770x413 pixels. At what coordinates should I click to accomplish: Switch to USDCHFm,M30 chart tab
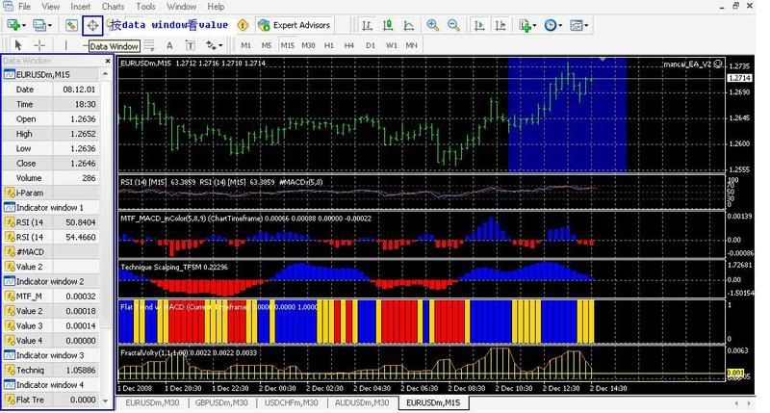(292, 402)
